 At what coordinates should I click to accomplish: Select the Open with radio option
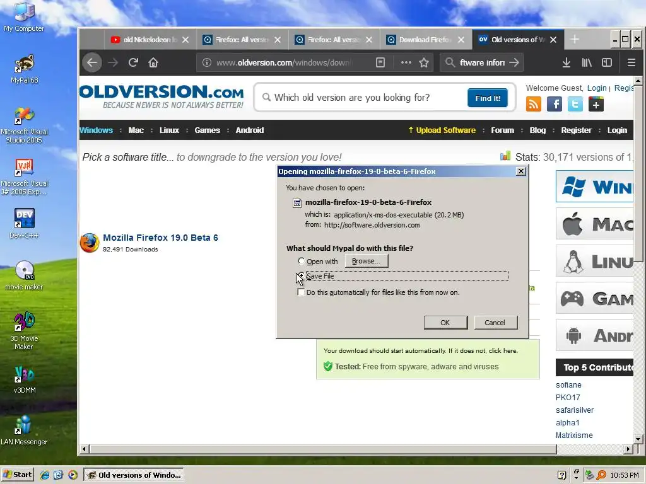coord(301,261)
